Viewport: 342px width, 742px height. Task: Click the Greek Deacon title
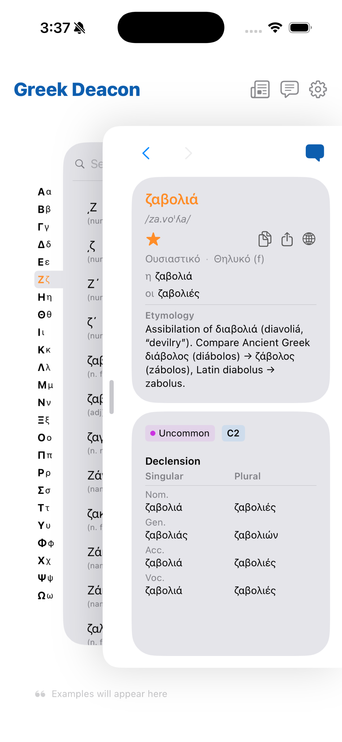point(76,89)
